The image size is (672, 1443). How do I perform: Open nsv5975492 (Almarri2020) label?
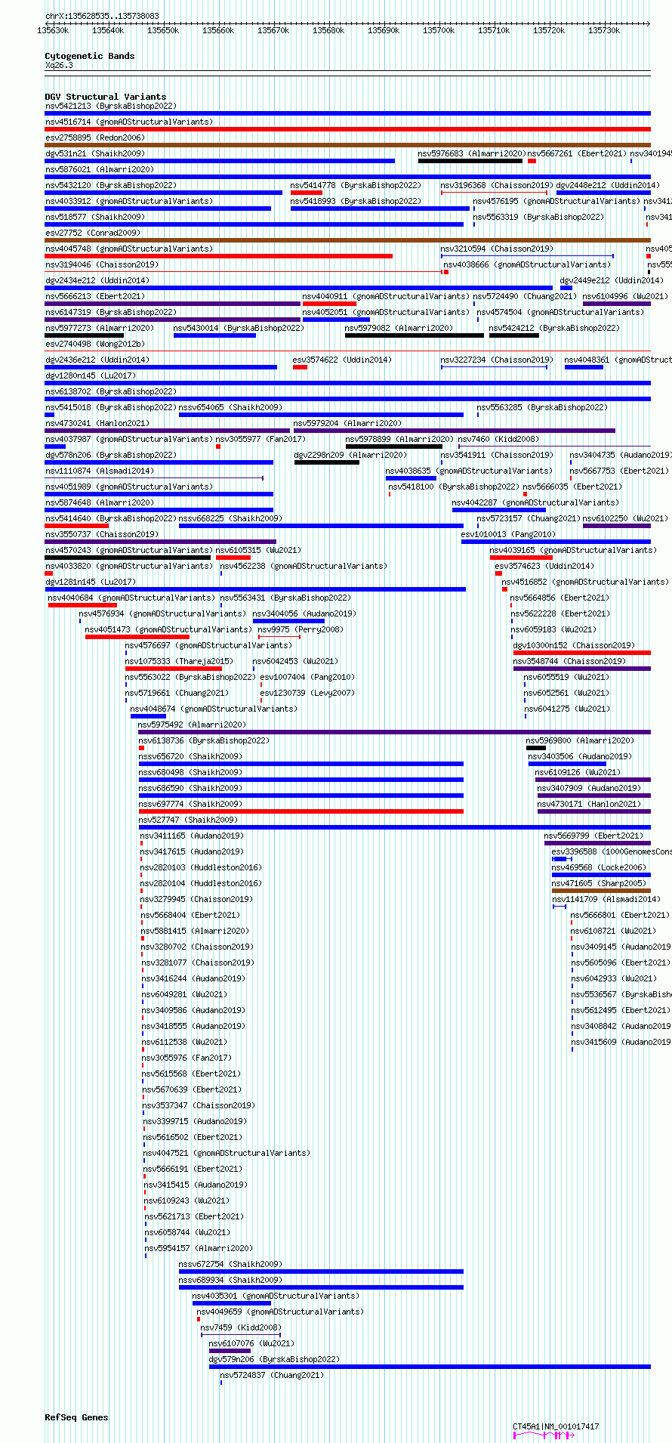click(x=192, y=725)
